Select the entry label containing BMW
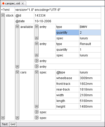The image size is (105, 127). pyautogui.click(x=43, y=27)
